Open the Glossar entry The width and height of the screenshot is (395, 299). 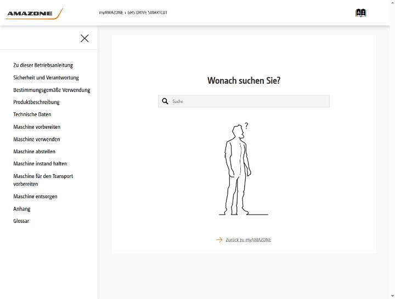(21, 221)
